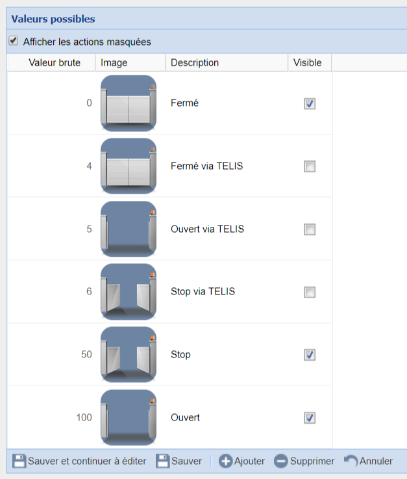
Task: Click the closed gate image for Fermé
Action: [129, 103]
